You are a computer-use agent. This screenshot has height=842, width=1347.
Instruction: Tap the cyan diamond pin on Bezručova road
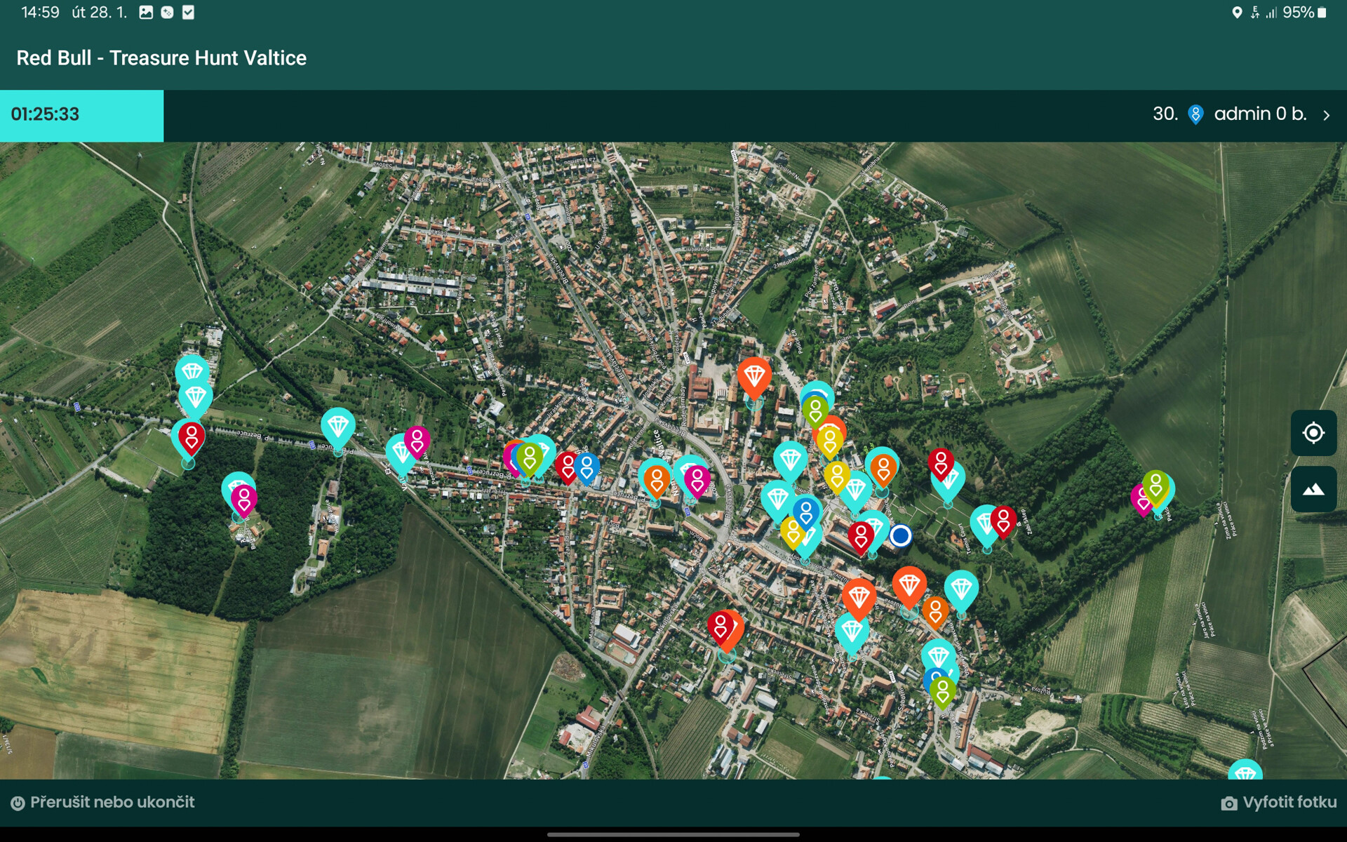337,427
